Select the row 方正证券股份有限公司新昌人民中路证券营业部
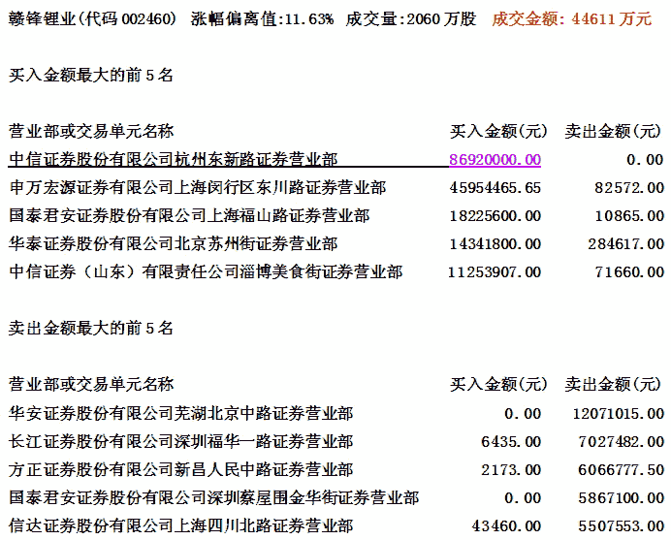This screenshot has height=540, width=671. coord(181,470)
